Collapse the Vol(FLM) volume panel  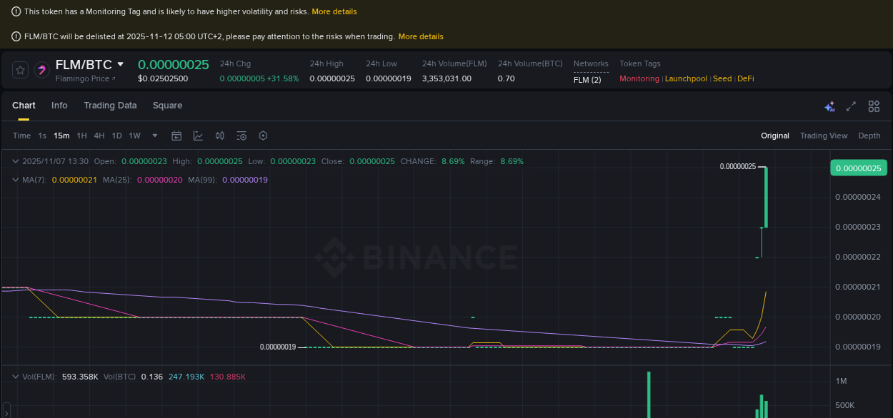coord(16,376)
